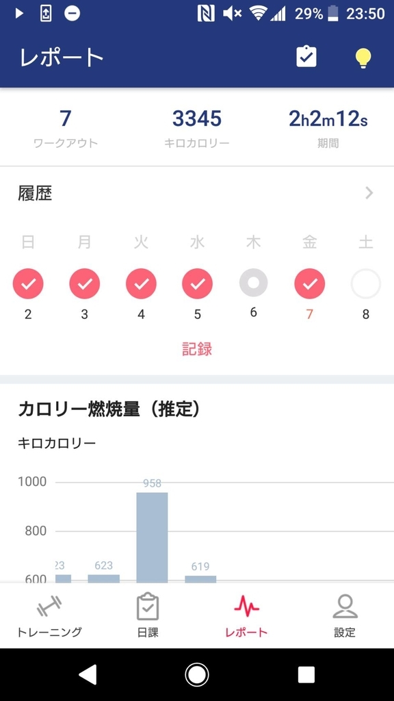Tap the checkmark circle on Wednesday day 5
394x701 pixels.
click(197, 283)
